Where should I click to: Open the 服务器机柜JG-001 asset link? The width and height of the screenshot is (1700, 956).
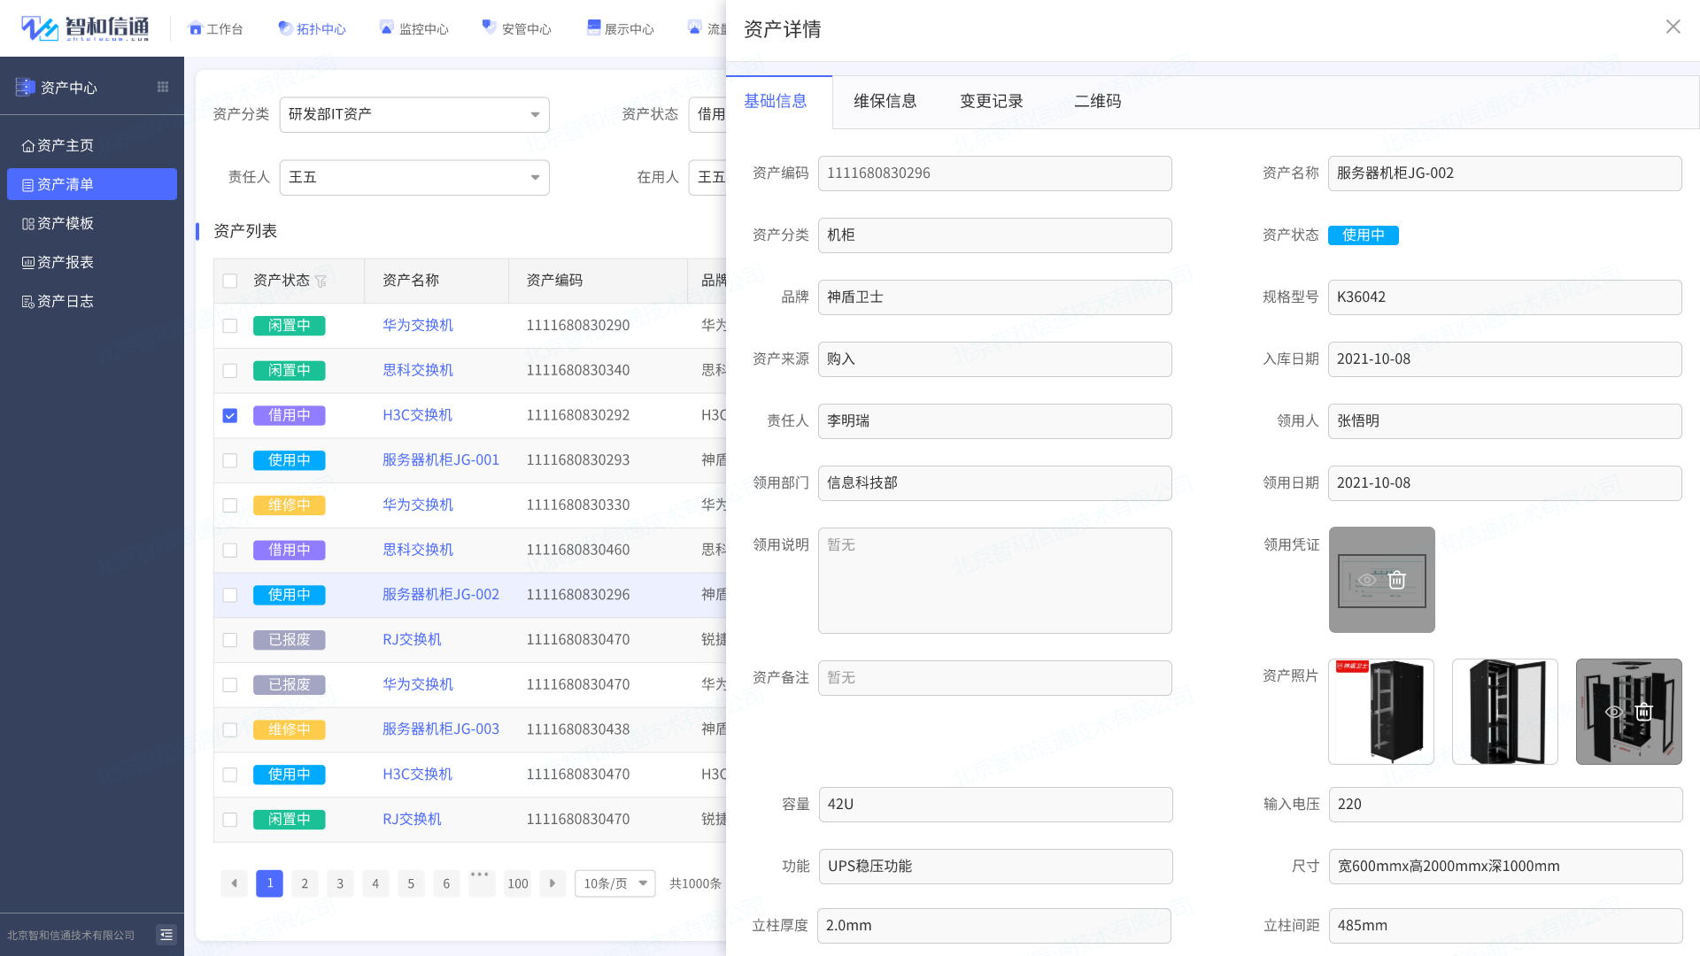pos(440,460)
